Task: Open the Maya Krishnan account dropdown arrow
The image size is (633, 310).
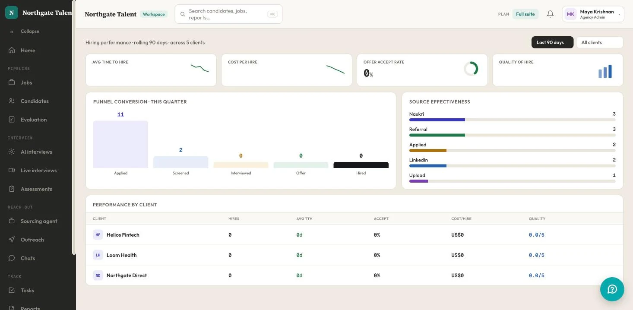Action: pyautogui.click(x=619, y=14)
